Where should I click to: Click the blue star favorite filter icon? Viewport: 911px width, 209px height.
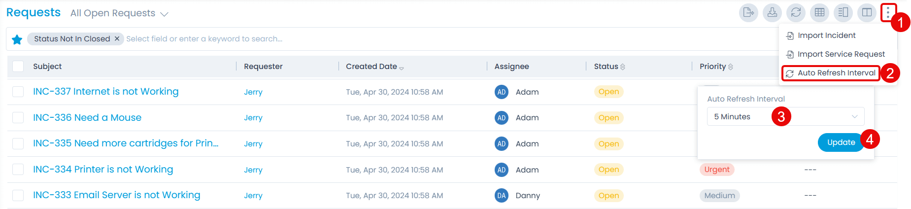coord(17,39)
